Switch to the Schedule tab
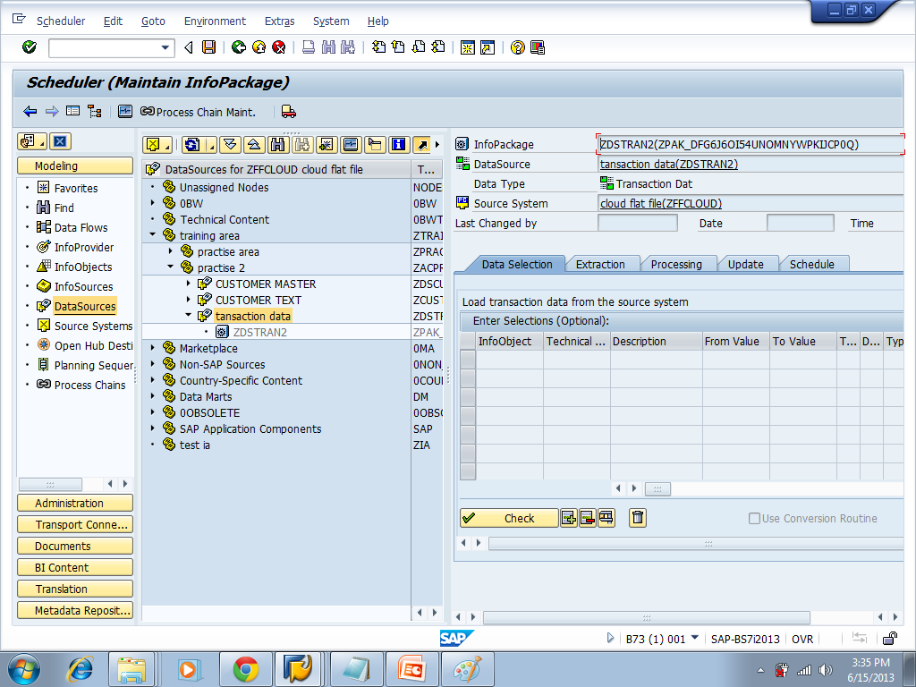 point(814,264)
